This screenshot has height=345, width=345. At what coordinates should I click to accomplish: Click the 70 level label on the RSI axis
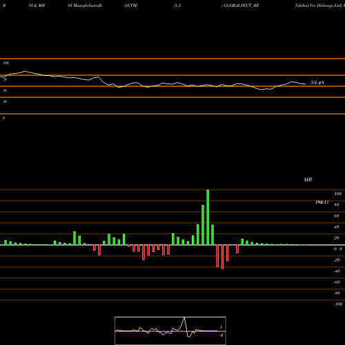pos(5,79)
